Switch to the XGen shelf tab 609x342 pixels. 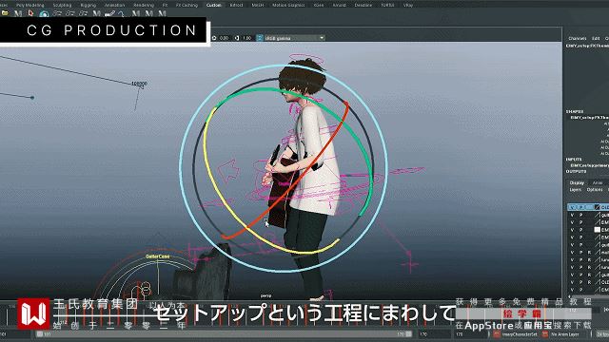click(x=319, y=5)
